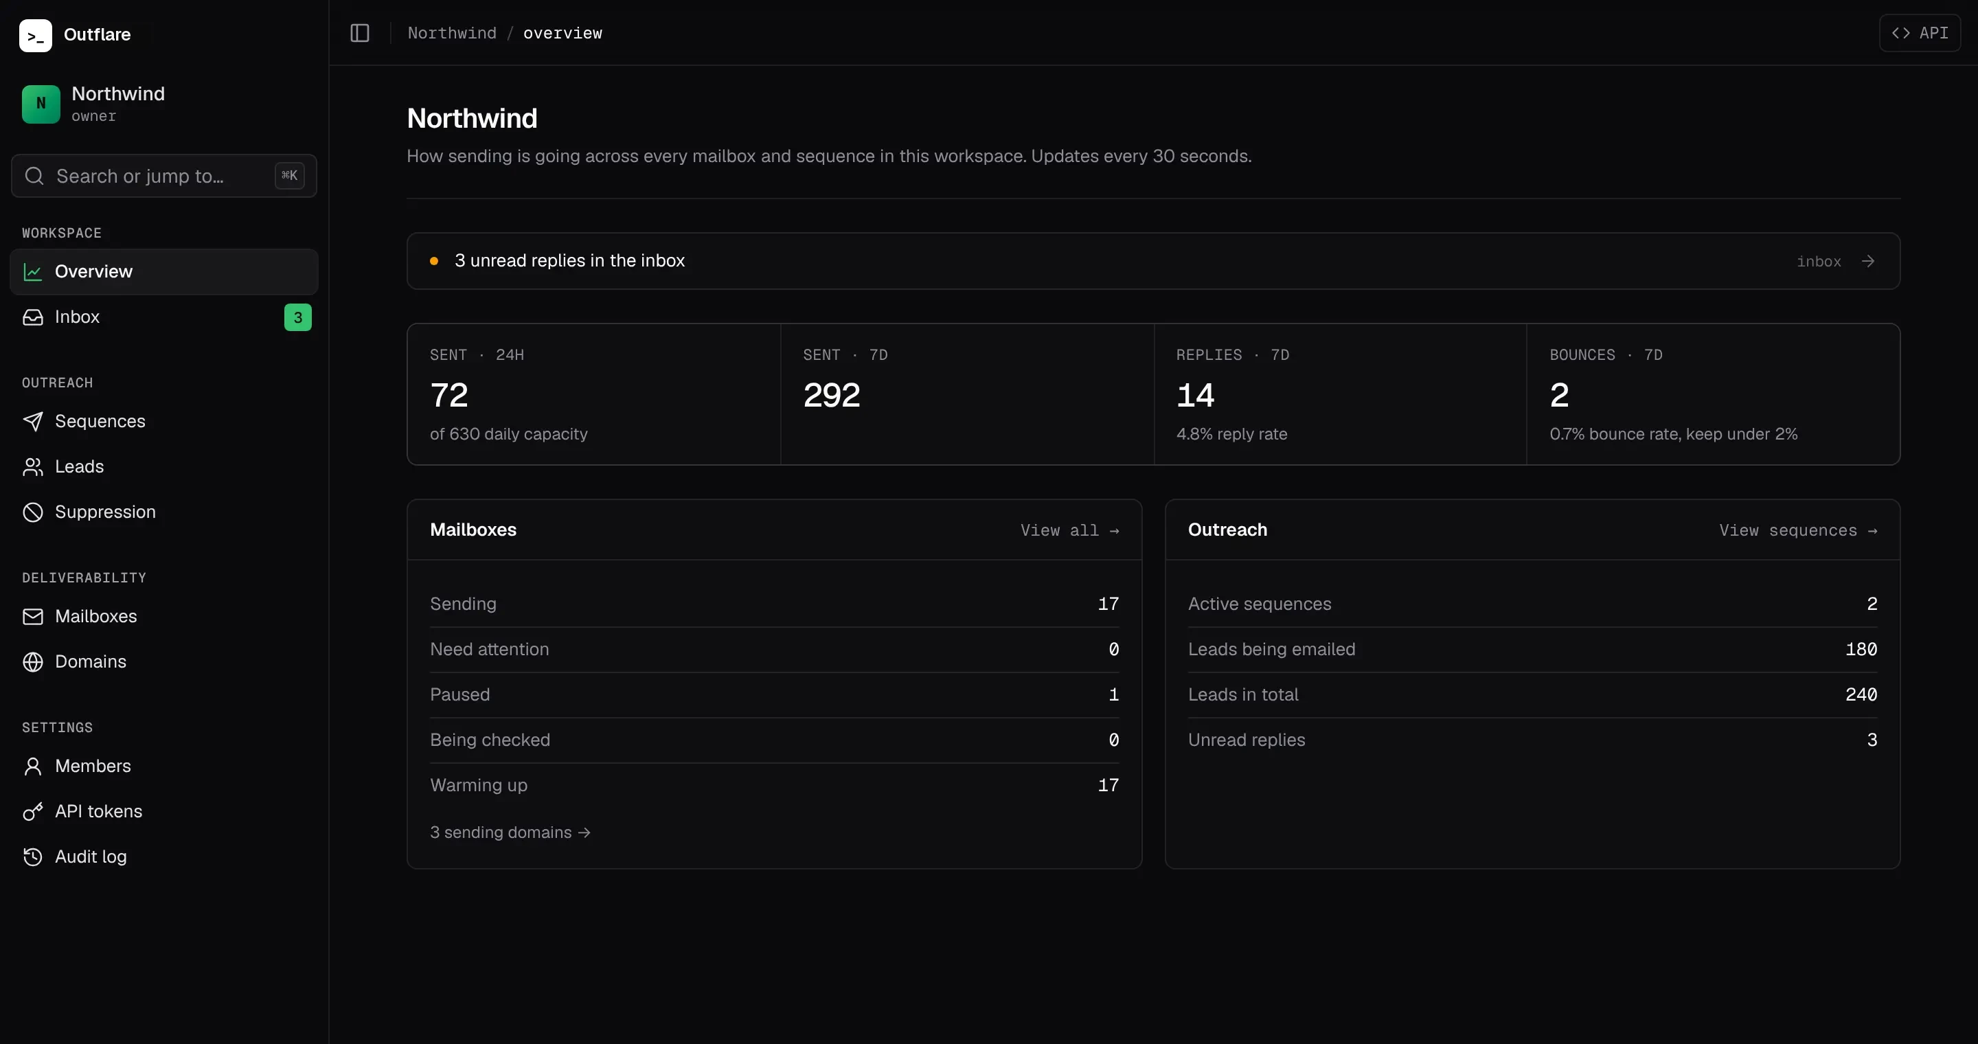Click the Sent 24H value 72
The height and width of the screenshot is (1044, 1978).
pyautogui.click(x=449, y=396)
